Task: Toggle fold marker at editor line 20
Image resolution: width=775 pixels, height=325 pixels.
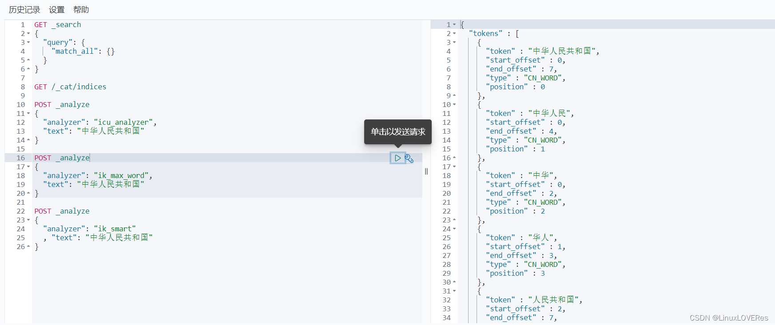Action: [x=28, y=194]
